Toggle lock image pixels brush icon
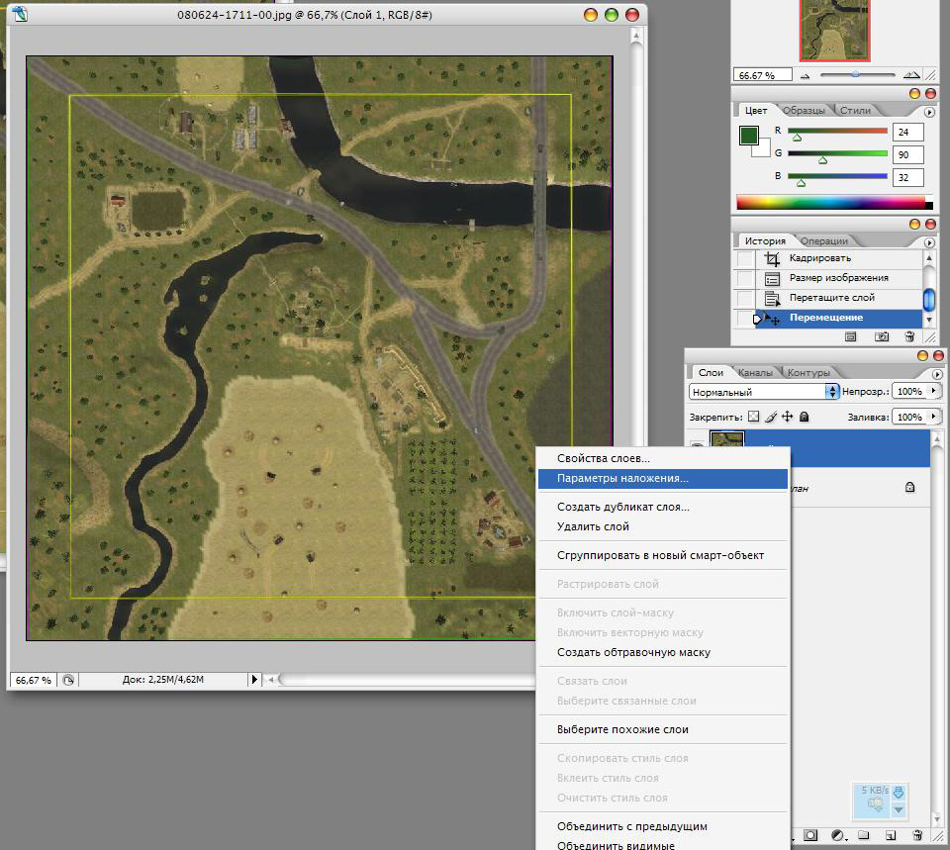This screenshot has height=850, width=950. tap(770, 417)
